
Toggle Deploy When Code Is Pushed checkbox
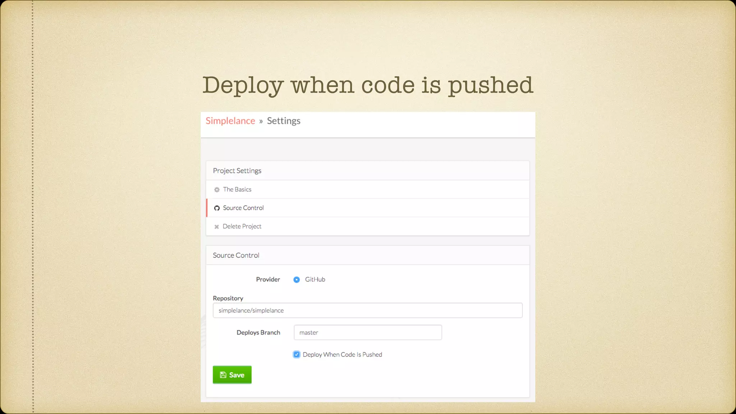pos(296,355)
